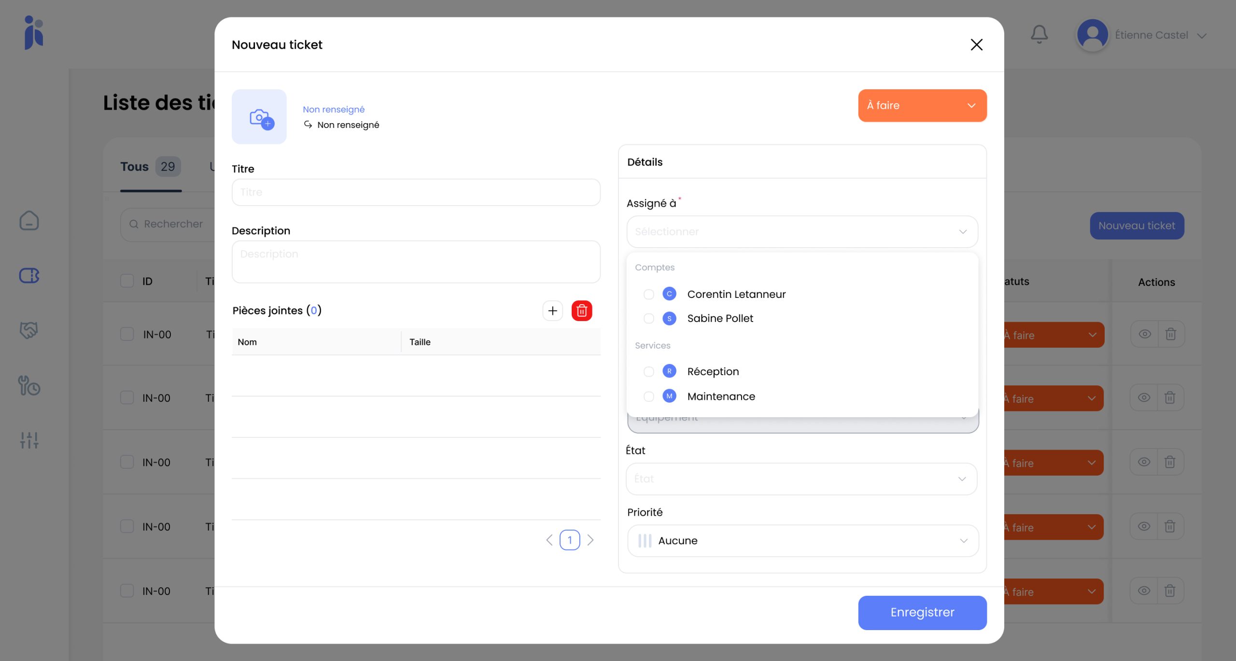Open the État dropdown
This screenshot has width=1236, height=661.
click(801, 478)
